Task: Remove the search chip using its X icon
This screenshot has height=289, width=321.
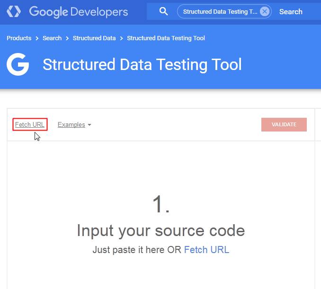Action: pos(265,11)
